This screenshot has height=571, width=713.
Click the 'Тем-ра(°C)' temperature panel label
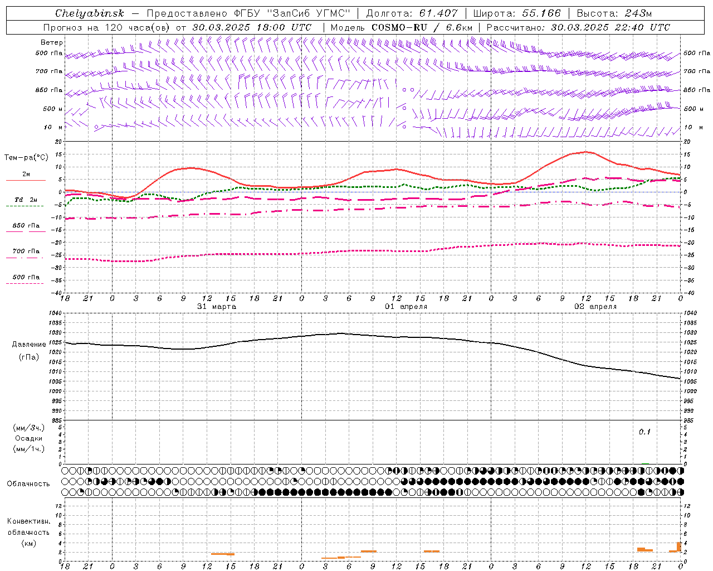(x=26, y=158)
